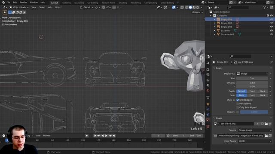The height and width of the screenshot is (154, 275).
Task: Toggle the snap magnet icon
Action: [103, 7]
